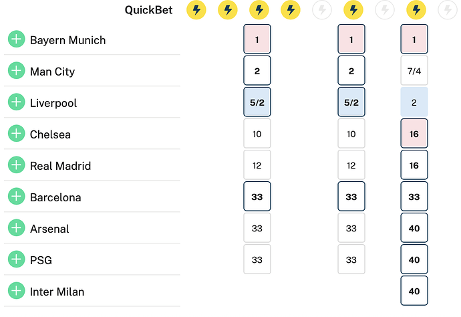
Task: Click the QuickBet label
Action: pyautogui.click(x=148, y=10)
